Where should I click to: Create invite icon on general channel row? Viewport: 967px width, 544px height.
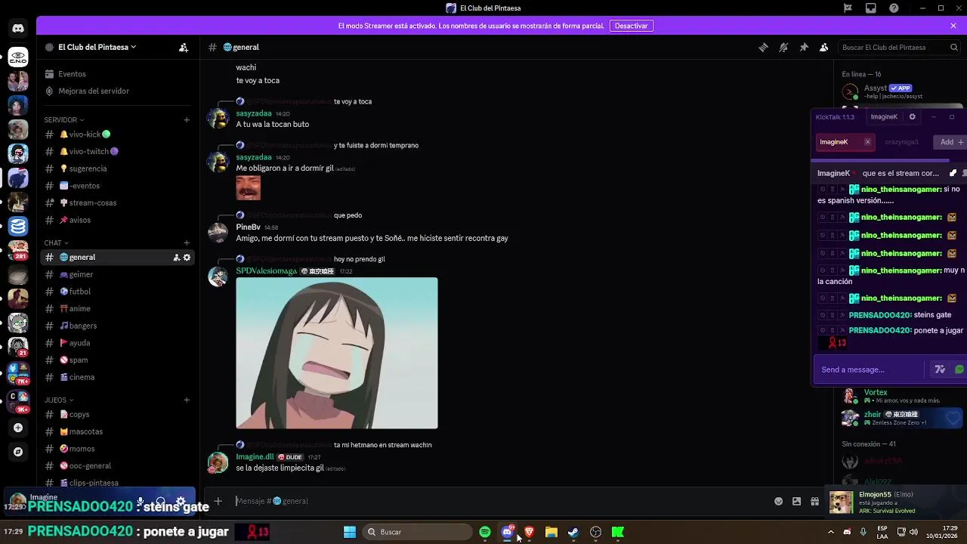176,258
